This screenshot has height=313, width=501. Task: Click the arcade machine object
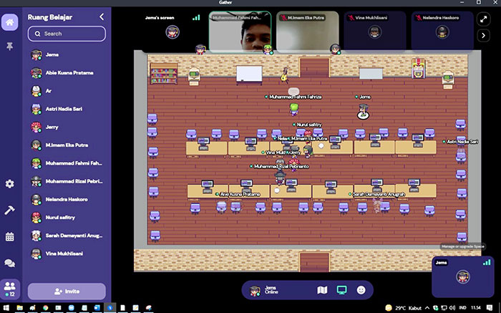pyautogui.click(x=418, y=68)
